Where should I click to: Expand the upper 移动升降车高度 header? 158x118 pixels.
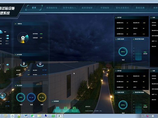(140, 39)
